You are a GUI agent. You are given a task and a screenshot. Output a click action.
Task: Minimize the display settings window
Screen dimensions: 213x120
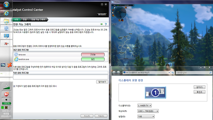pos(201,67)
